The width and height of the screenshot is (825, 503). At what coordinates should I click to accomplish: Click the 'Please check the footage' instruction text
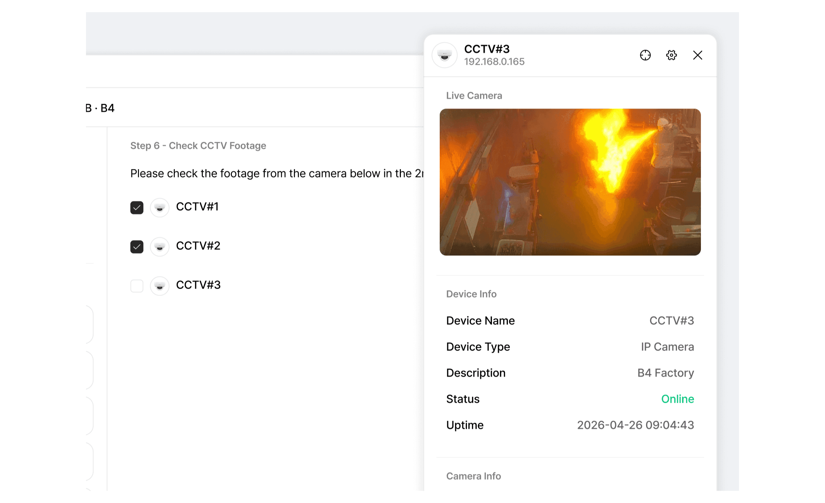click(x=277, y=174)
